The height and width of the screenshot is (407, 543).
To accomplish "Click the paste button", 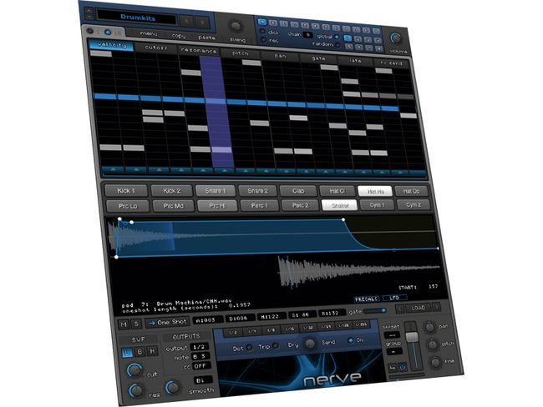I will click(x=206, y=37).
